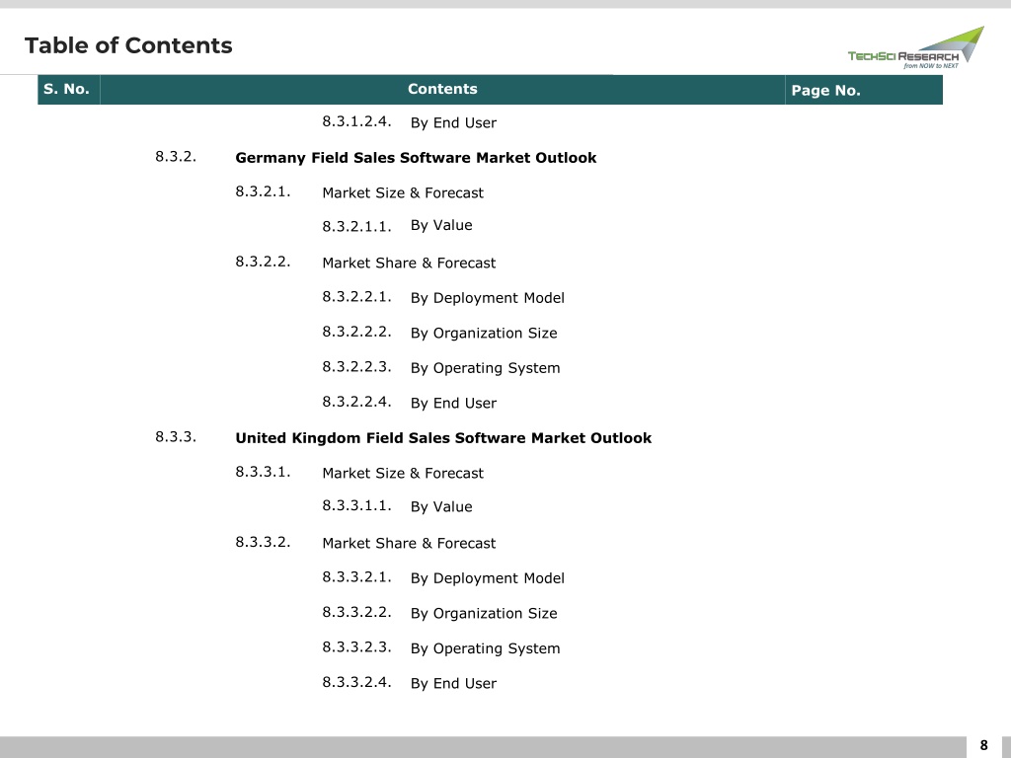Image resolution: width=1011 pixels, height=758 pixels.
Task: Click the TechSci Research logo
Action: click(916, 47)
